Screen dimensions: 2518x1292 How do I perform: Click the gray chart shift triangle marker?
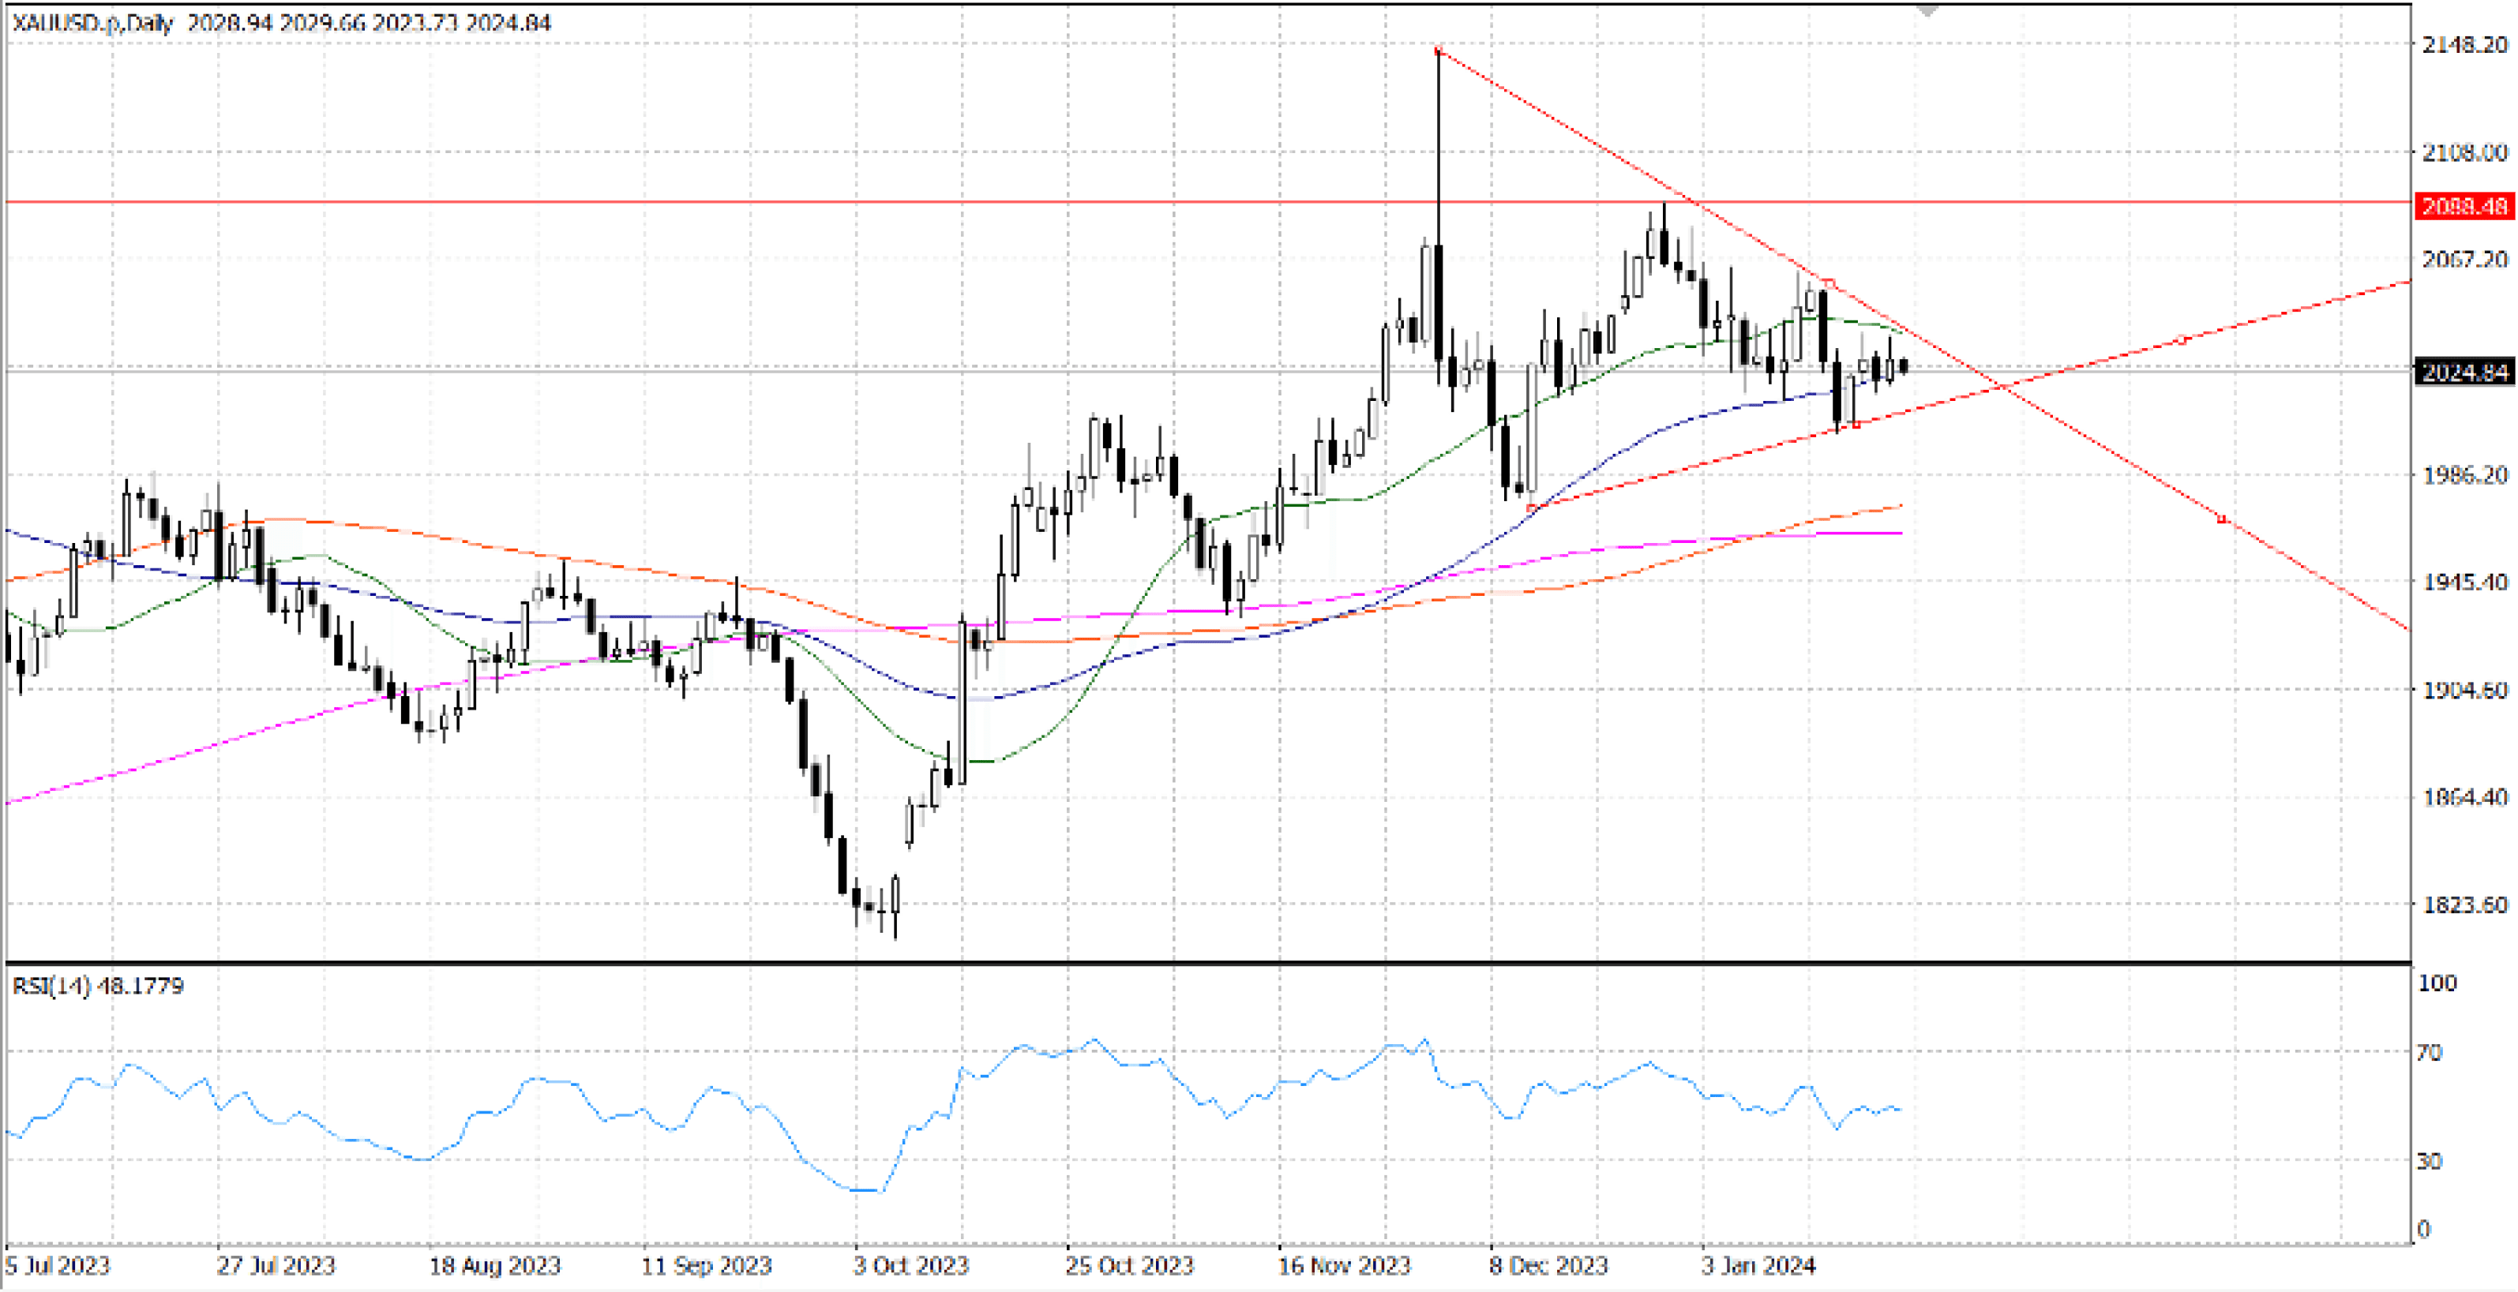click(1927, 9)
